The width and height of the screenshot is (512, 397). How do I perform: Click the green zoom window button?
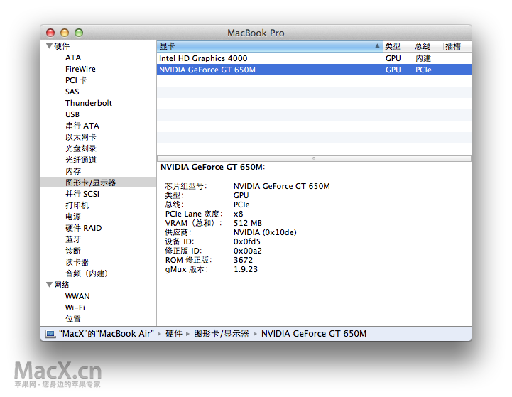[79, 33]
